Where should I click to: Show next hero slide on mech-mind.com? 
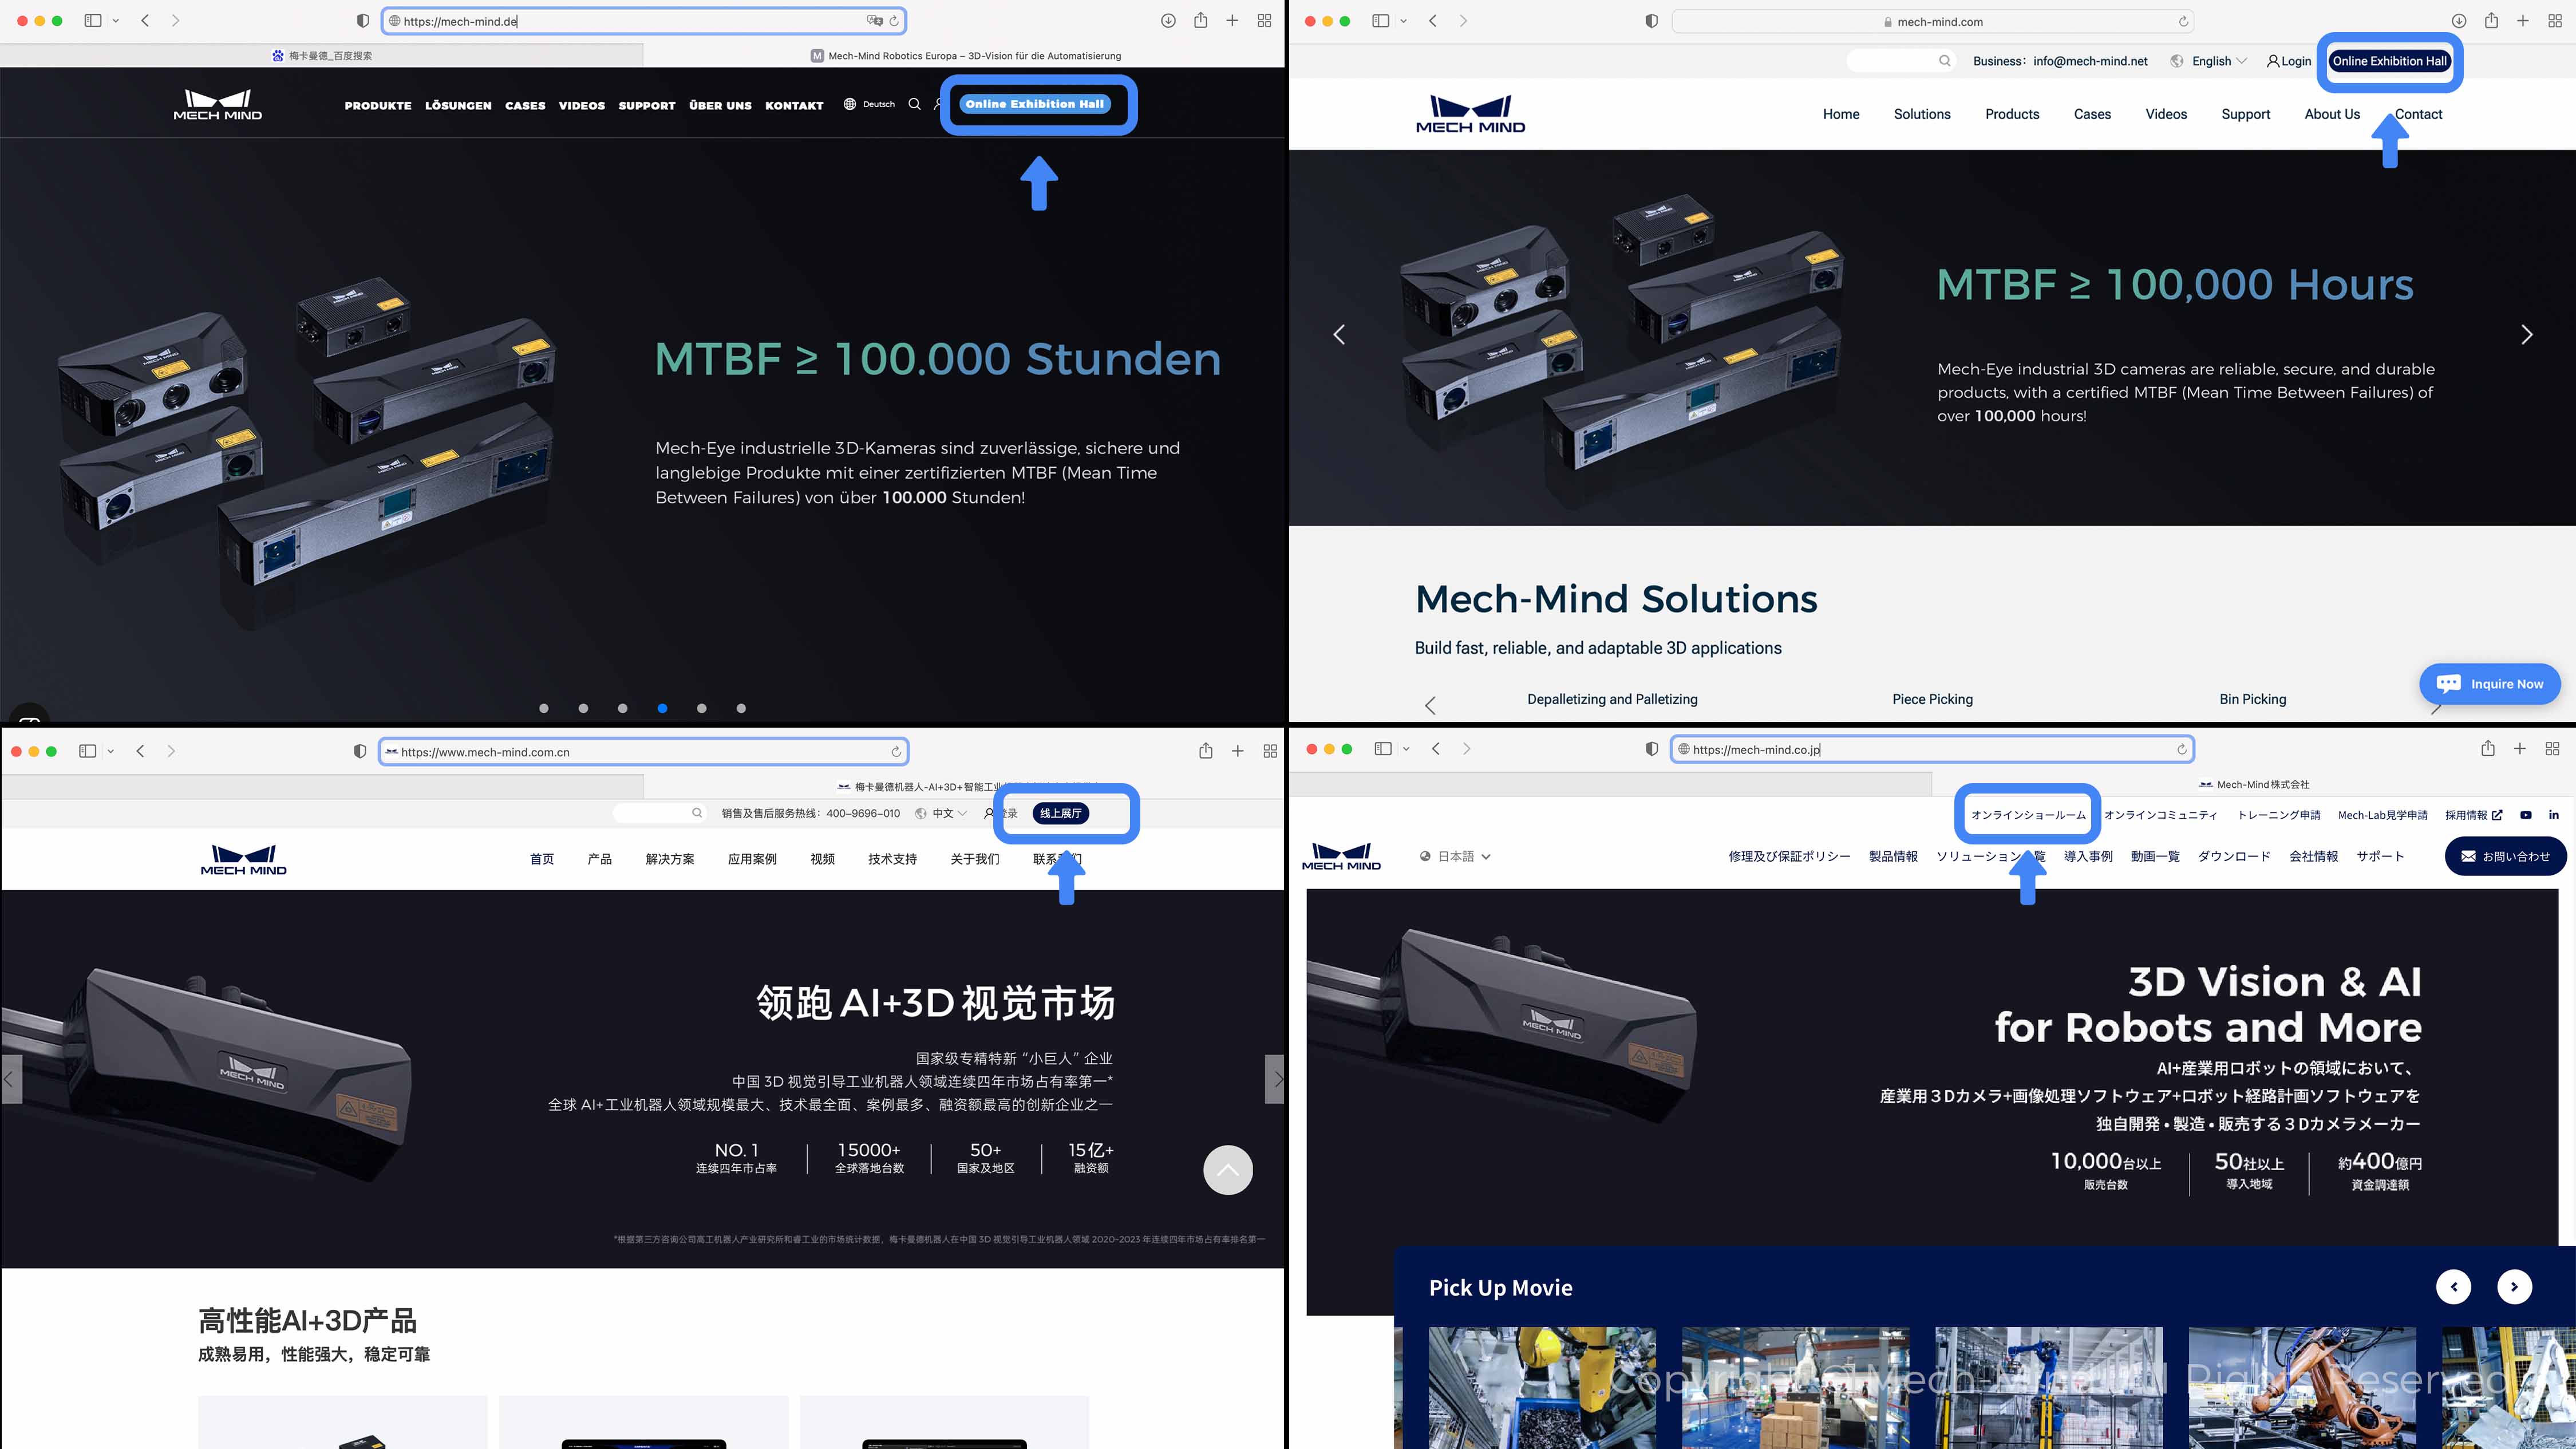pyautogui.click(x=2526, y=335)
